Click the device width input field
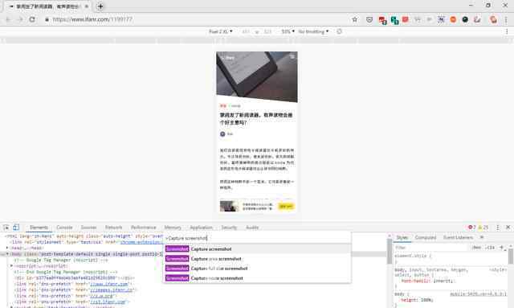Screen dimensions: 514x308 click(x=247, y=31)
